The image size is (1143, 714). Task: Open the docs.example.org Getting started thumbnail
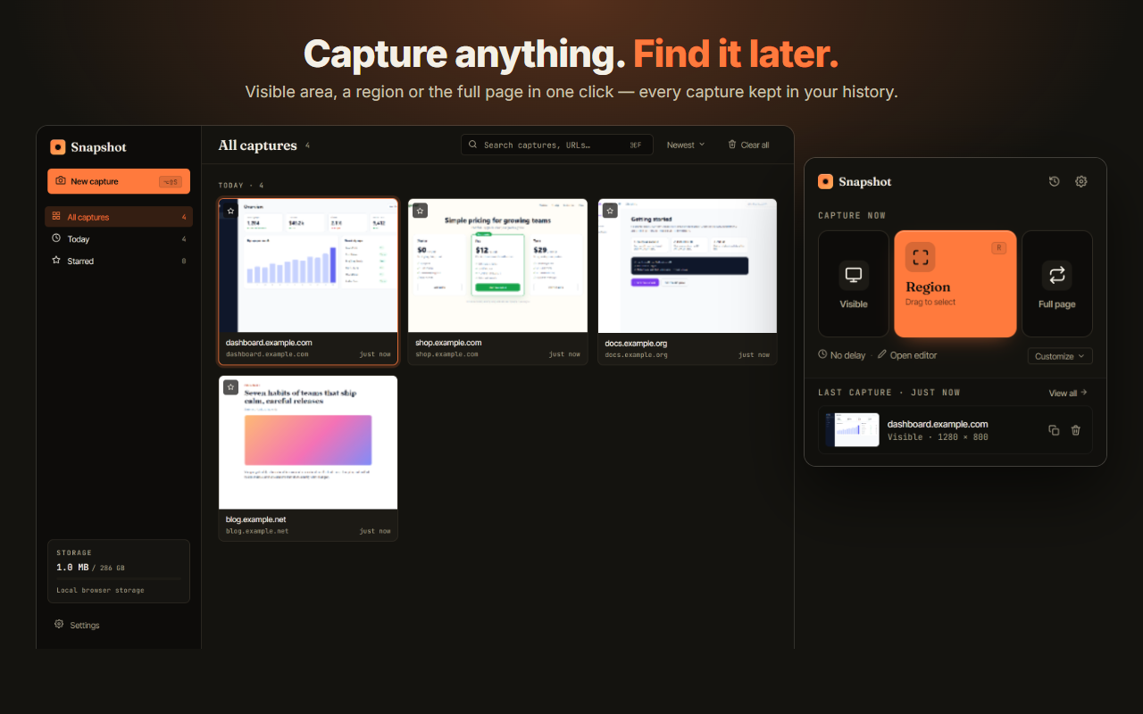click(688, 266)
